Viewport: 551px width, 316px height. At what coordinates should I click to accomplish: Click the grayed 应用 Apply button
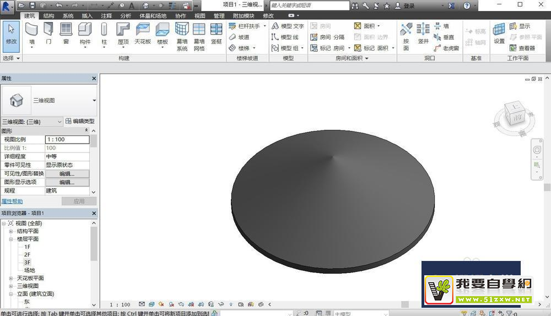[79, 201]
